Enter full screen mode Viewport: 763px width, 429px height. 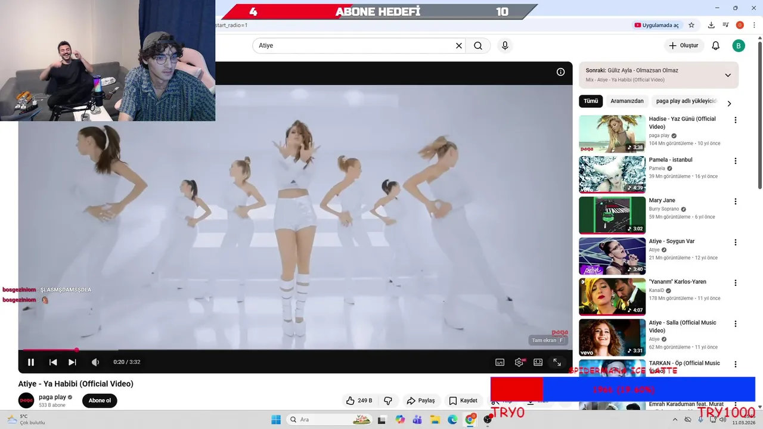(x=557, y=362)
